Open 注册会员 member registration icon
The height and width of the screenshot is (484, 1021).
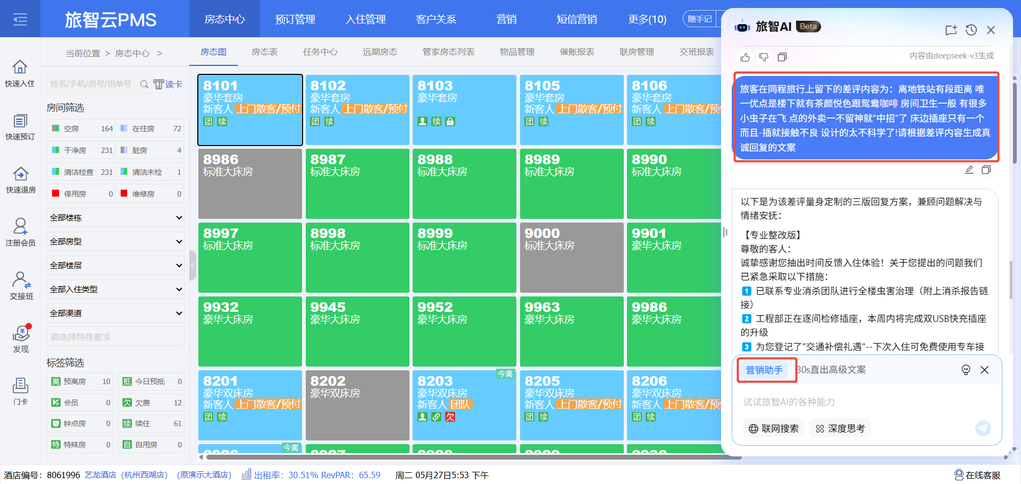pos(20,233)
